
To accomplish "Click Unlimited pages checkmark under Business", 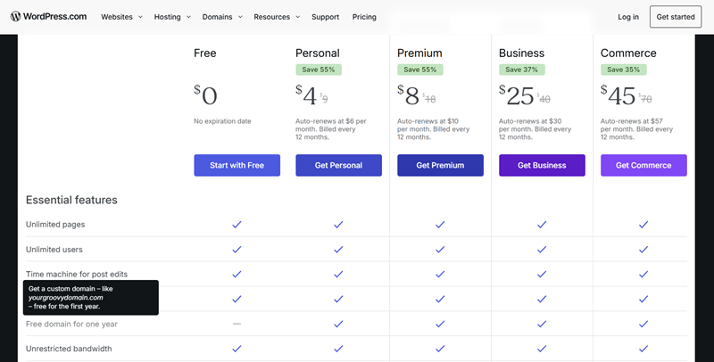I will coord(542,224).
